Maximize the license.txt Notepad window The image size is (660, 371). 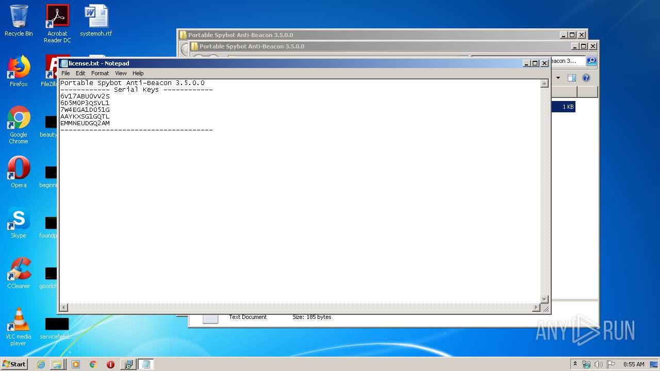coord(535,63)
